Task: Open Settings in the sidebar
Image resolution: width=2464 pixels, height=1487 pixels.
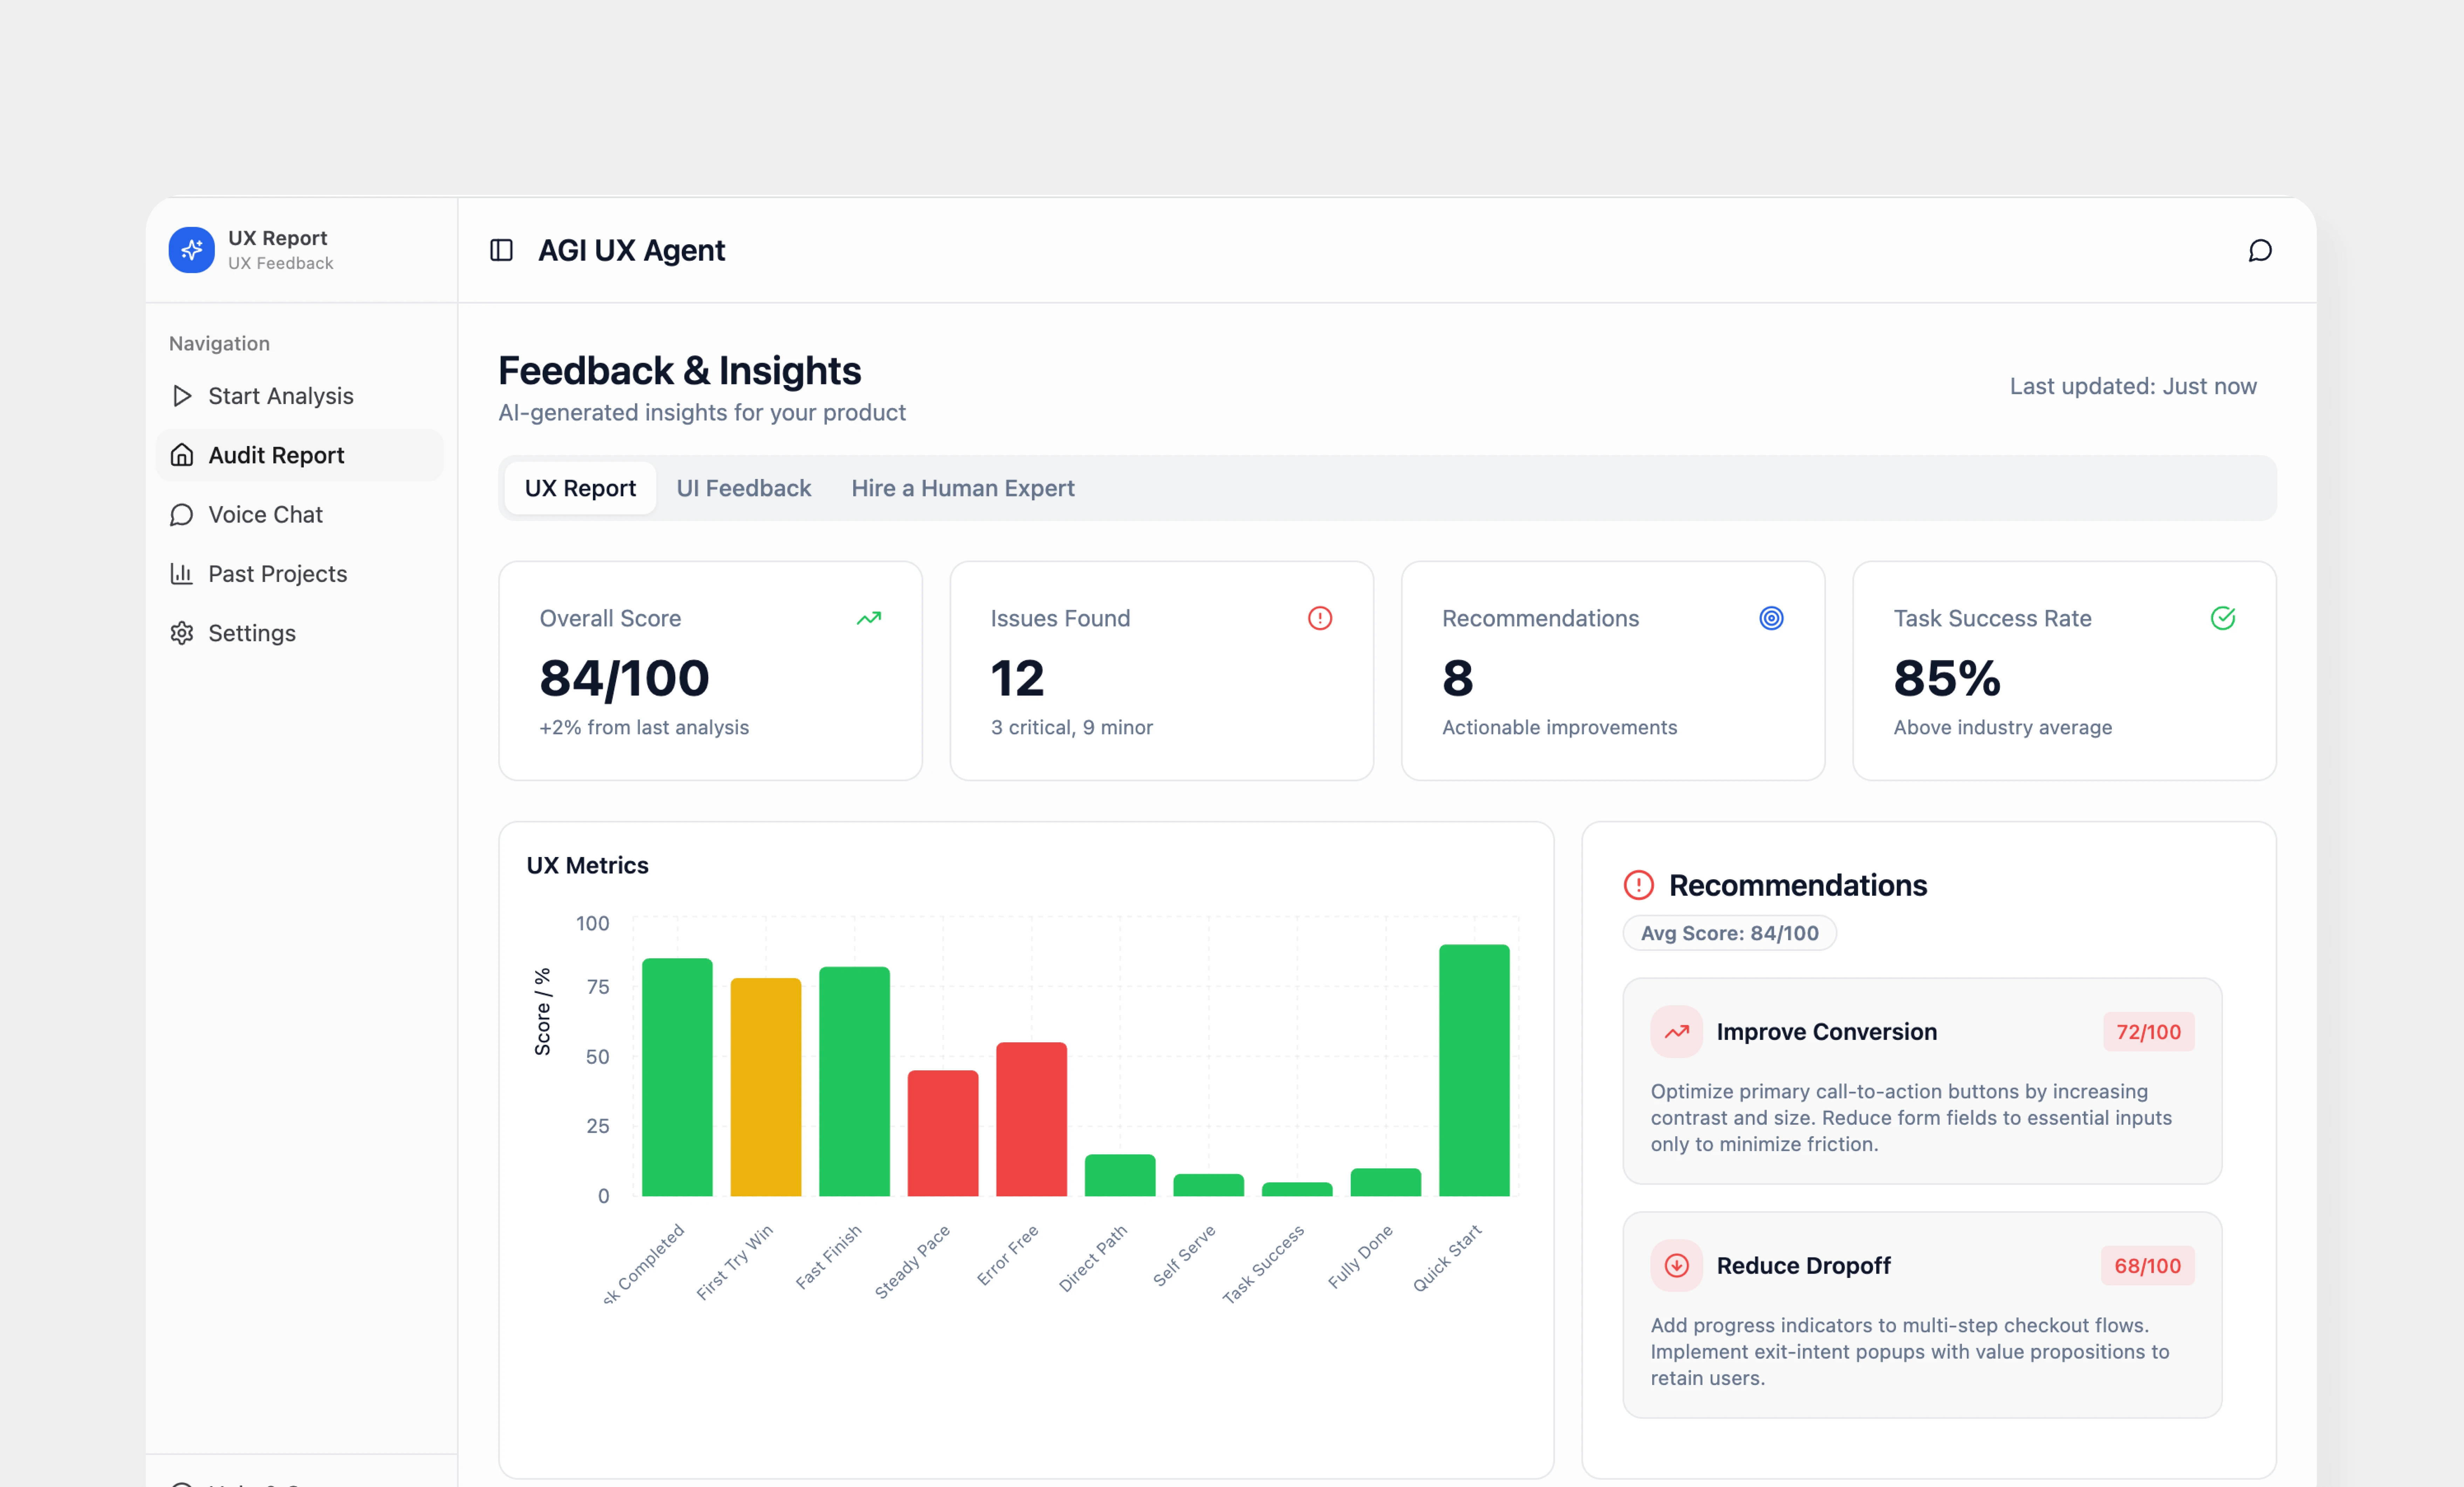Action: (x=251, y=633)
